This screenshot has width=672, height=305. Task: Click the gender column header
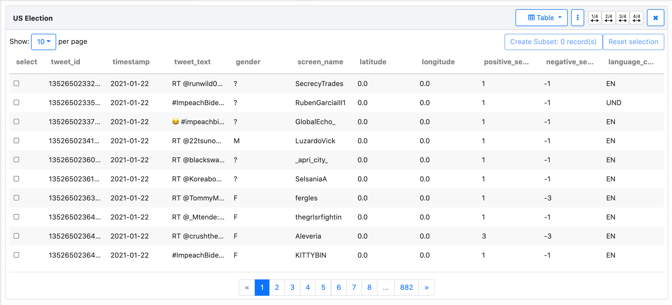pyautogui.click(x=248, y=62)
